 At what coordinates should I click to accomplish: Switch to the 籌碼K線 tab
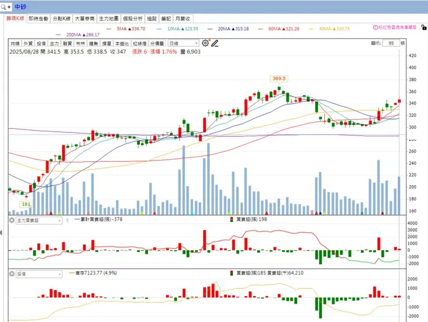[15, 18]
